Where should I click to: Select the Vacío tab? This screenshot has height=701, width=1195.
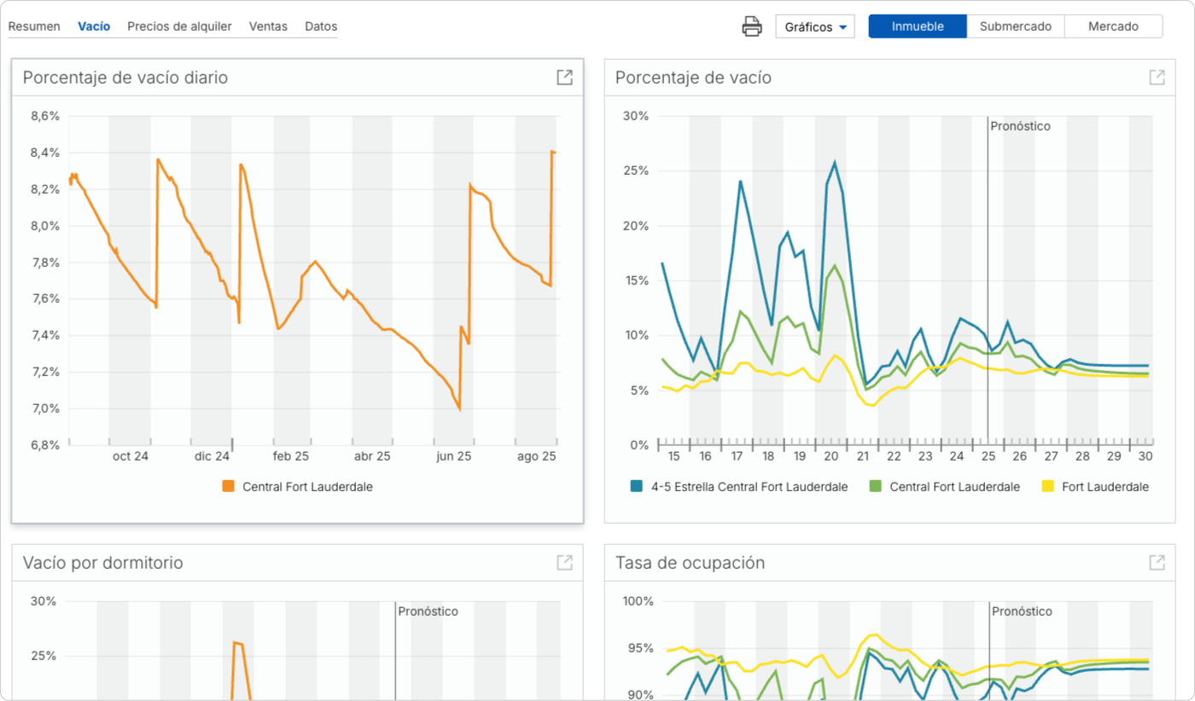coord(94,26)
